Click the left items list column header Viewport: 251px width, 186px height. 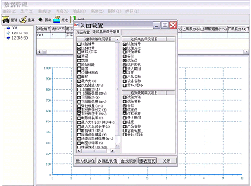(x=96, y=39)
